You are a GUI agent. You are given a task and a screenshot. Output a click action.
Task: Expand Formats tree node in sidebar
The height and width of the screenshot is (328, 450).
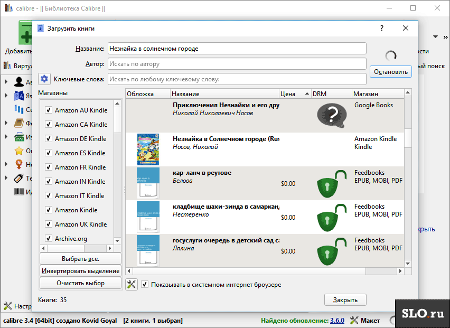(x=6, y=123)
